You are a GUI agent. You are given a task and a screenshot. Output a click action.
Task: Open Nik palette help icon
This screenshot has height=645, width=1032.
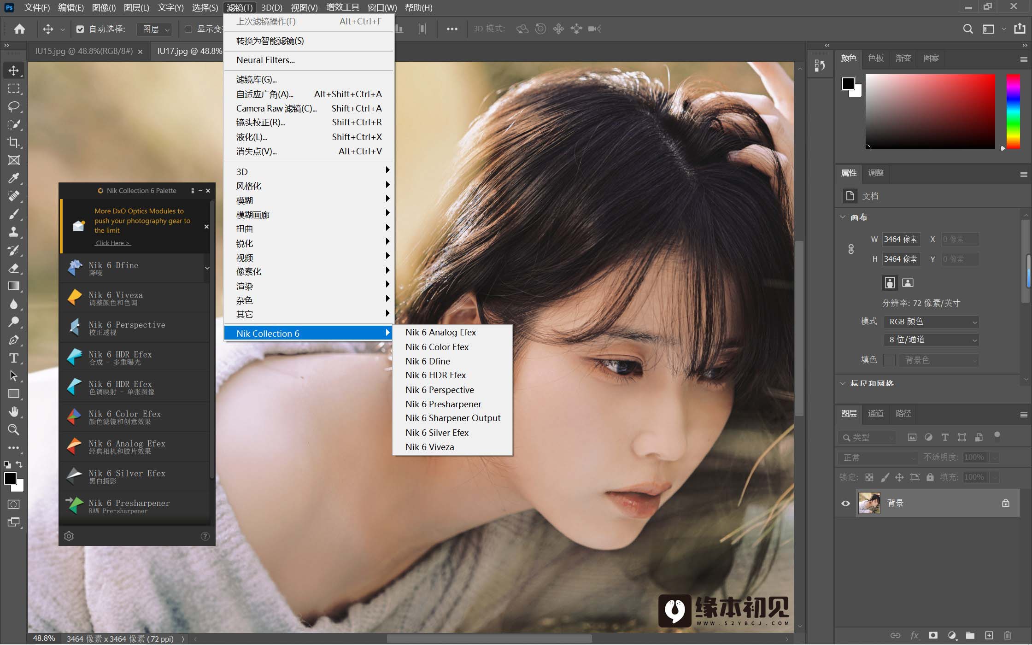(205, 536)
